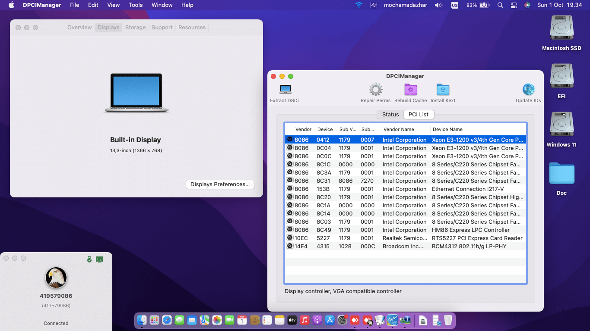Click Extract DSDT in DPCIManager toolbar
Viewport: 590px width, 331px height.
(x=285, y=91)
